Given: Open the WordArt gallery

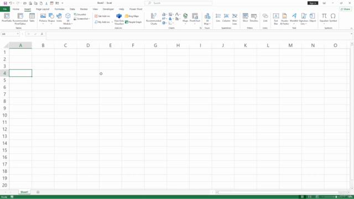Looking at the screenshot, I should (294, 18).
